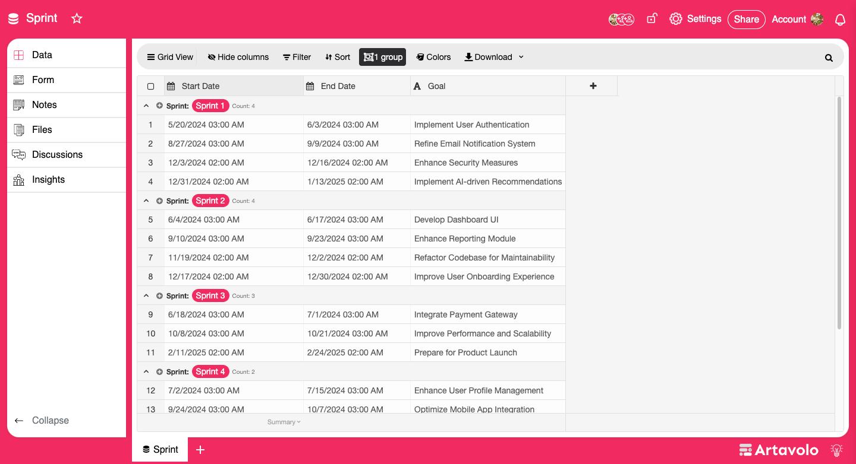This screenshot has width=856, height=464.
Task: Open the Summary dropdown at the bottom
Action: coord(283,422)
